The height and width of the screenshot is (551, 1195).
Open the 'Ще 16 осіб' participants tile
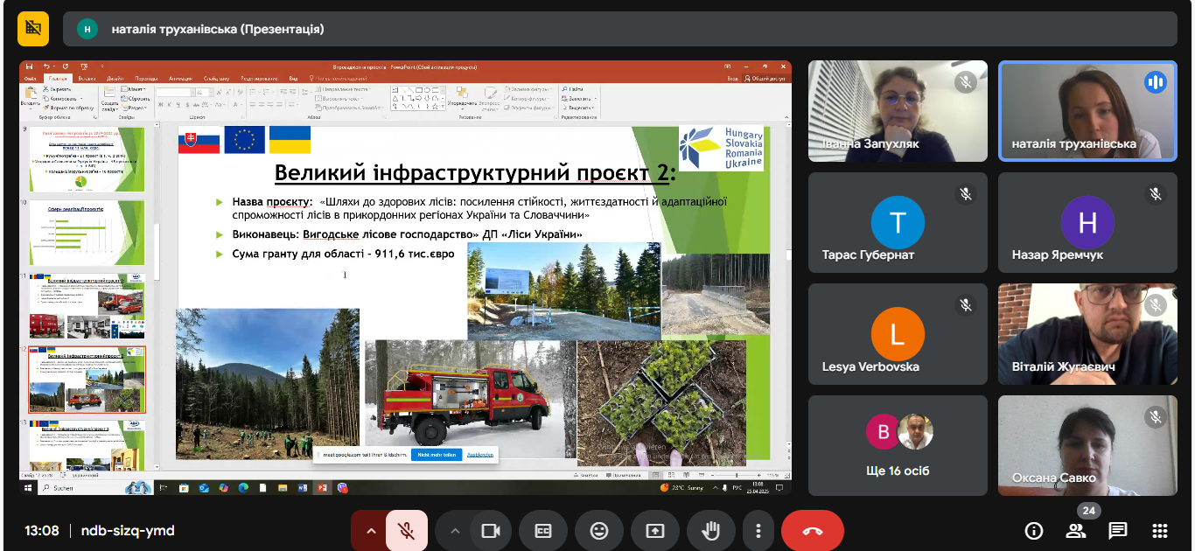point(898,446)
